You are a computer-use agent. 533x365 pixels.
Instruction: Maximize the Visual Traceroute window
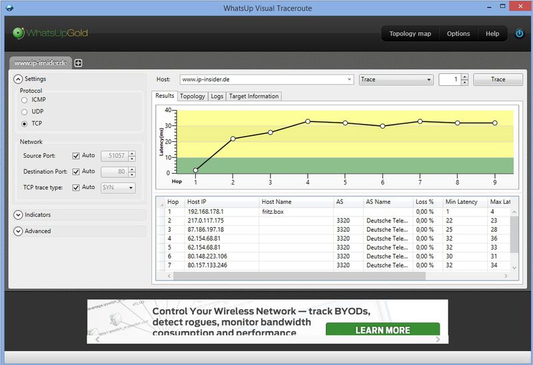(x=503, y=6)
